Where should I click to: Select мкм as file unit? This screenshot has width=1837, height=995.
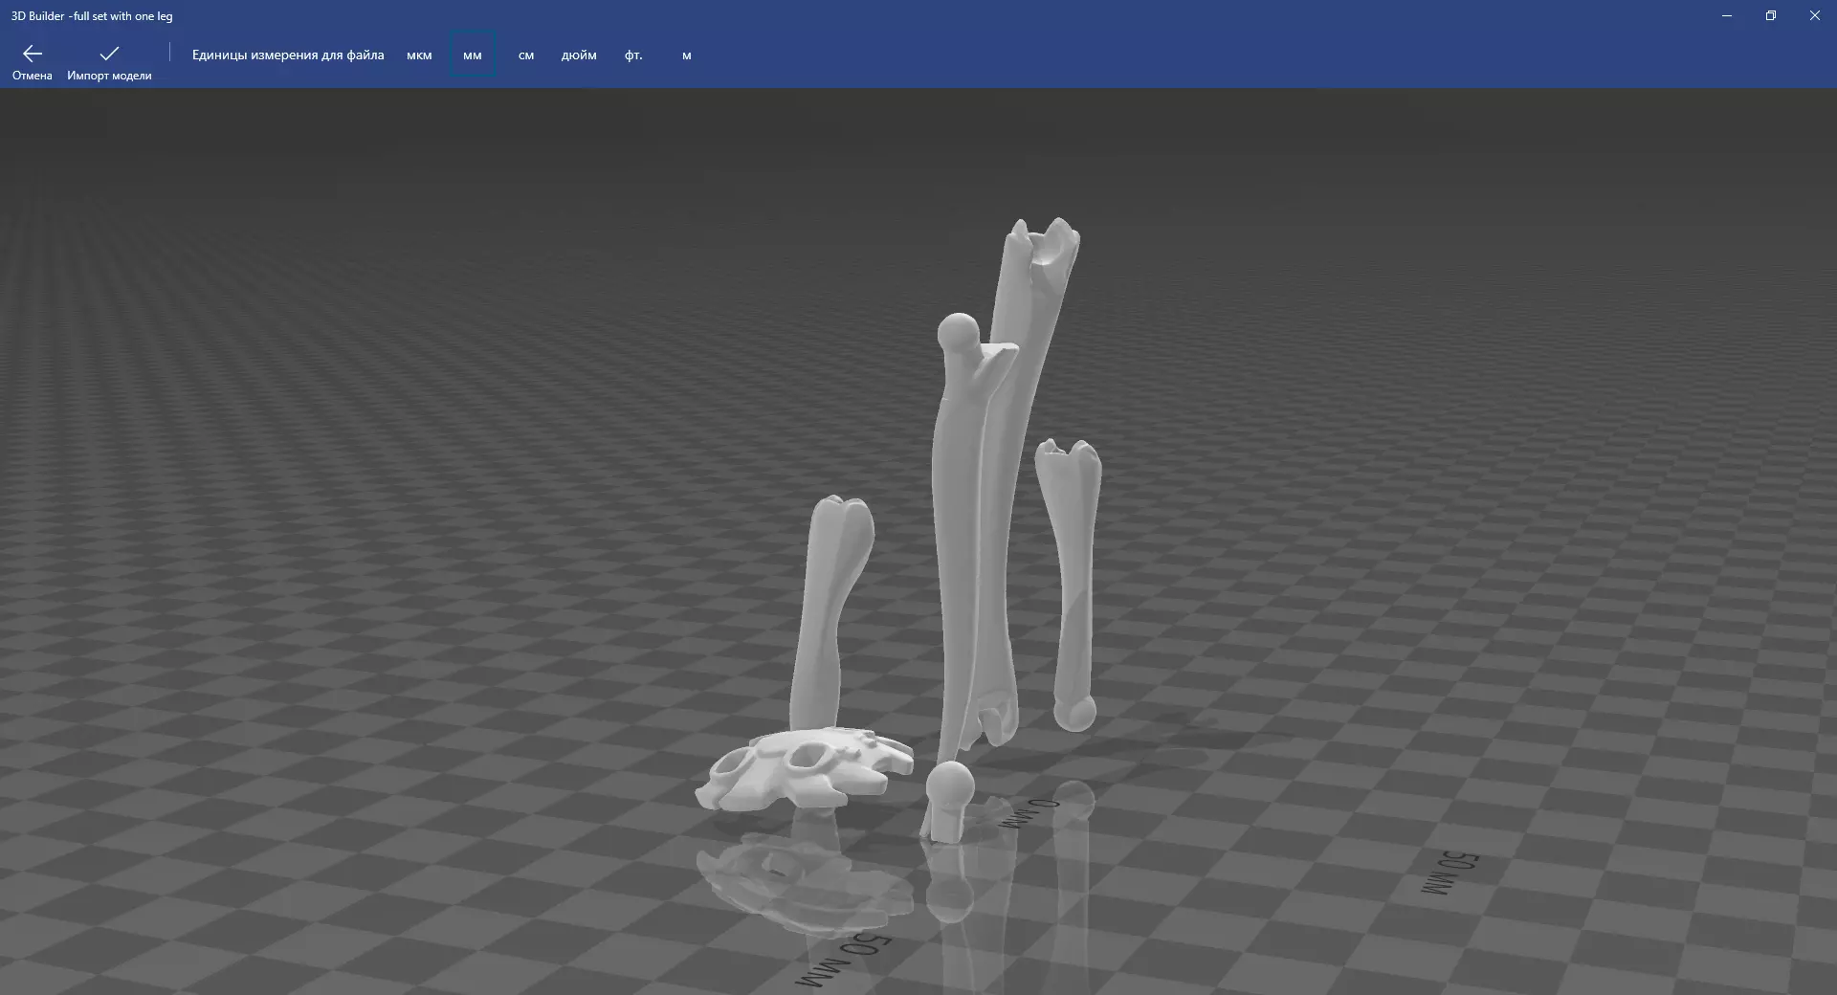pyautogui.click(x=419, y=55)
